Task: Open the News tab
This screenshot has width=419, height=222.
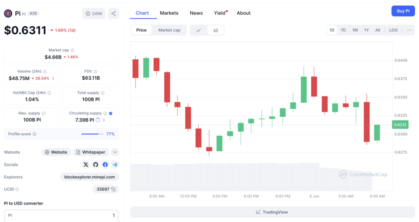Action: click(x=196, y=13)
